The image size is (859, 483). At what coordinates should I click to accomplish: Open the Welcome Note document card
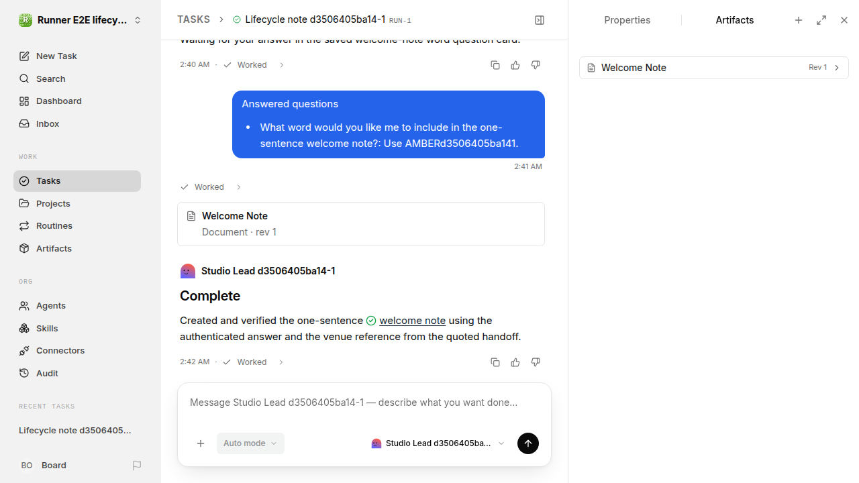coord(361,224)
